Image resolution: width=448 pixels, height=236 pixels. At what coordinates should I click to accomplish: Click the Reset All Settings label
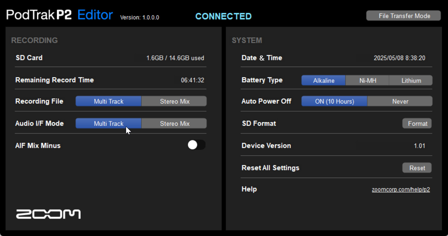click(x=270, y=168)
